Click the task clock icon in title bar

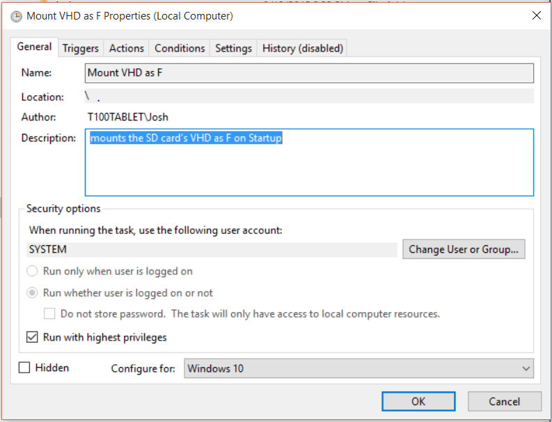[x=16, y=15]
